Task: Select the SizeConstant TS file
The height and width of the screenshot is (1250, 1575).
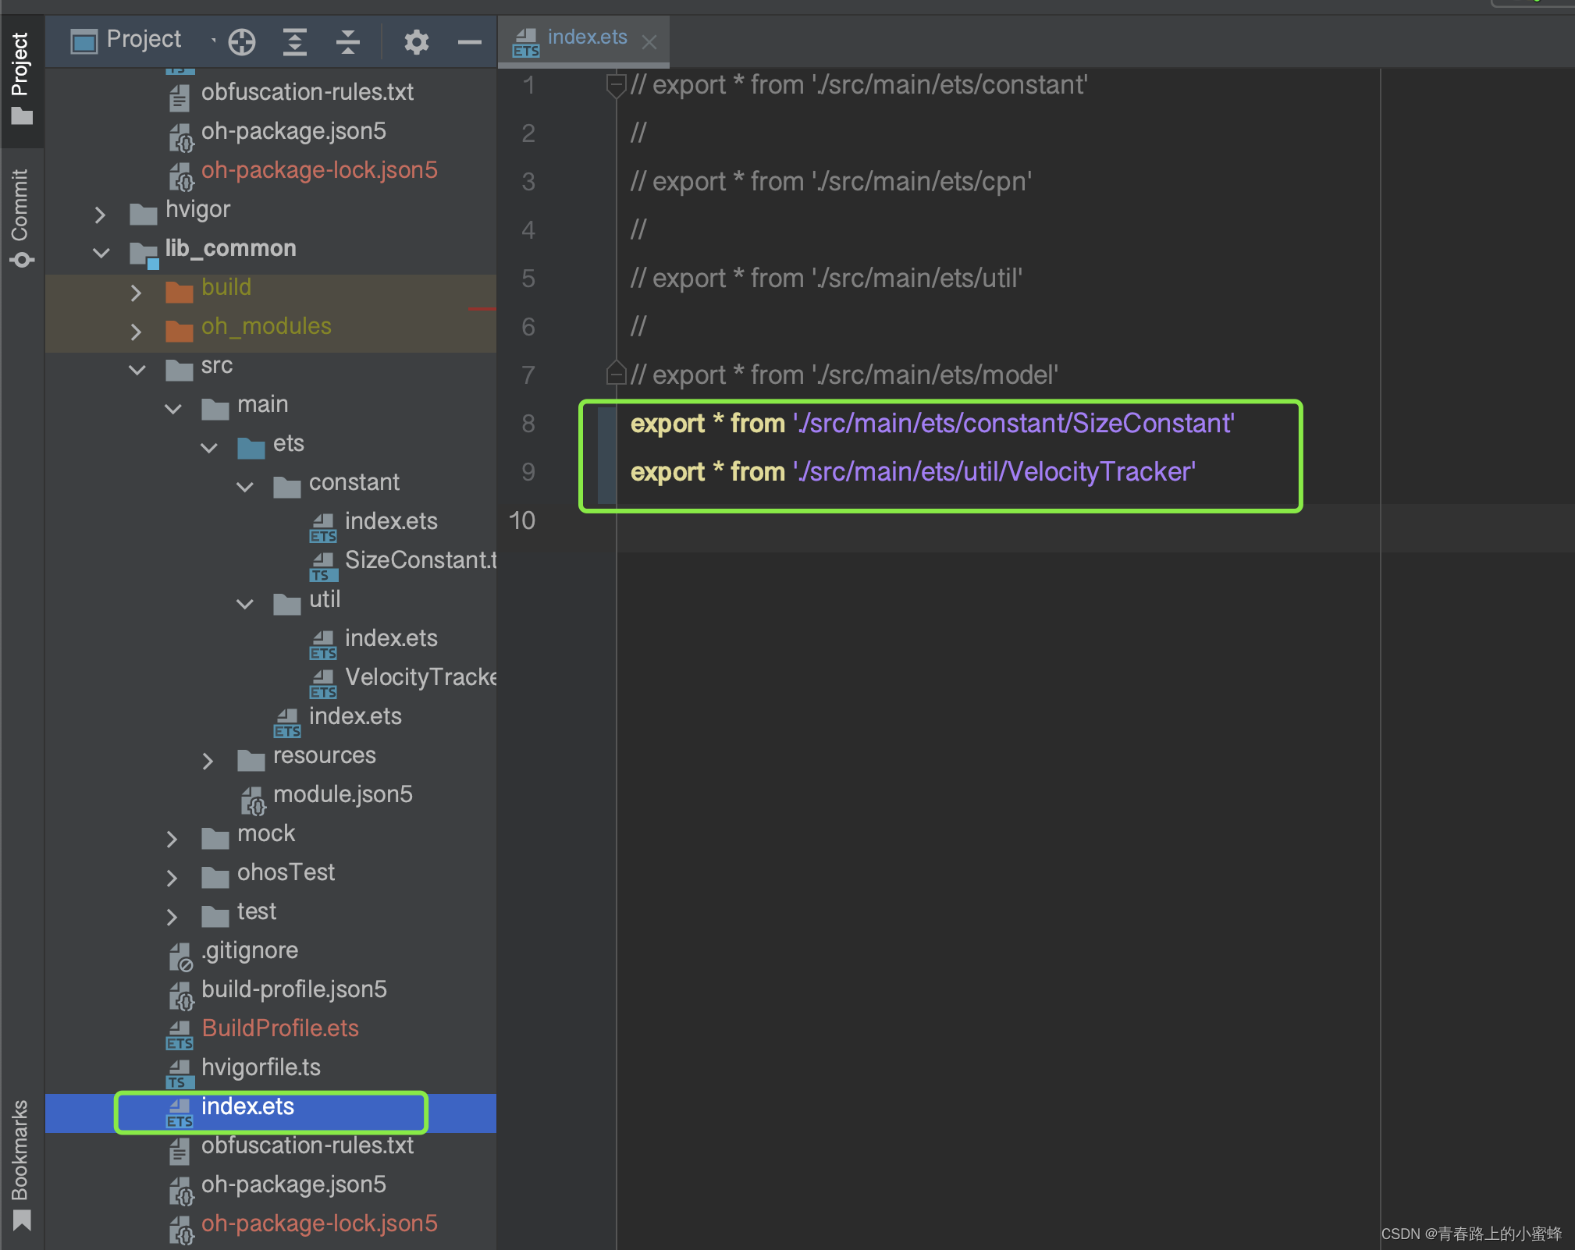Action: click(x=420, y=560)
